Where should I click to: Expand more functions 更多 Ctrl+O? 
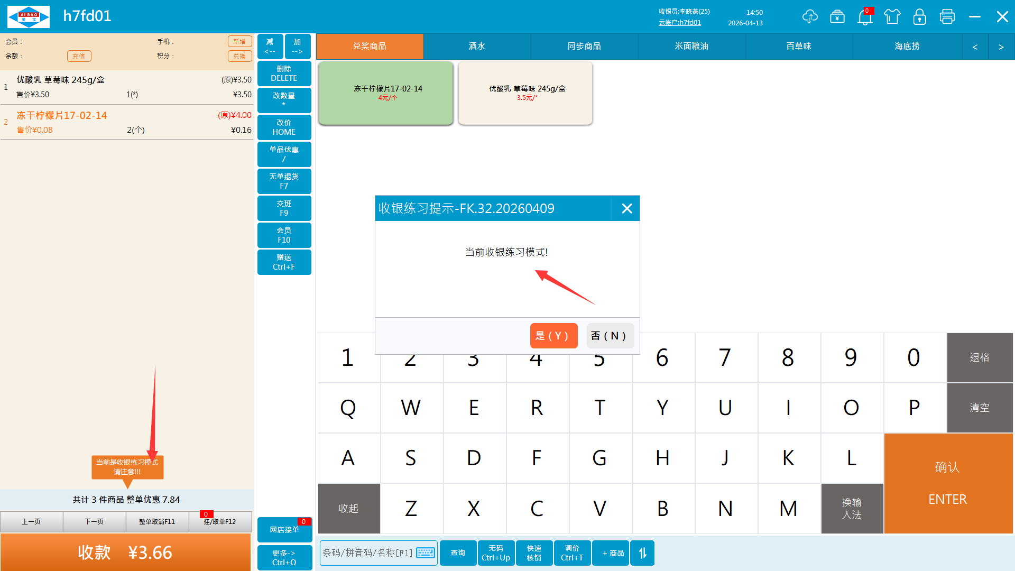tap(284, 558)
